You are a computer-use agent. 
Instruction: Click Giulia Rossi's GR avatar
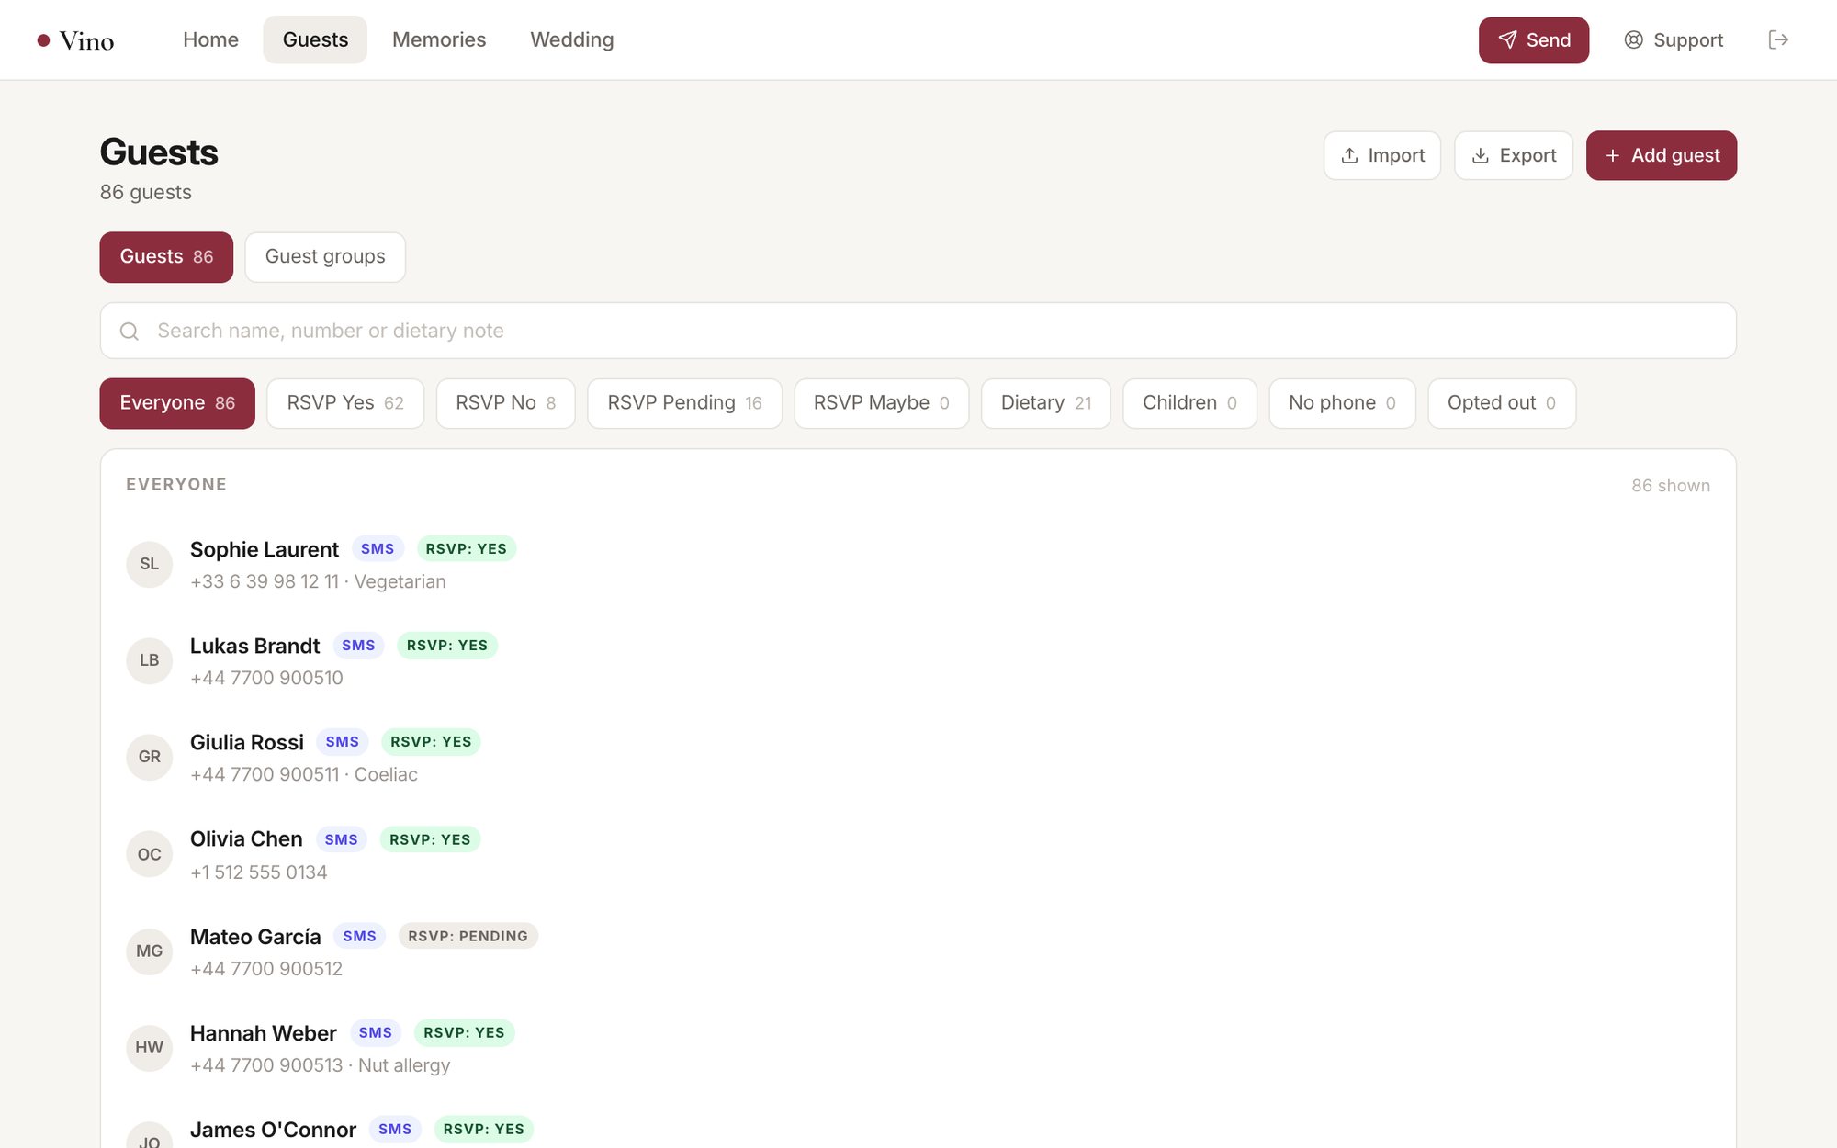[x=149, y=757]
